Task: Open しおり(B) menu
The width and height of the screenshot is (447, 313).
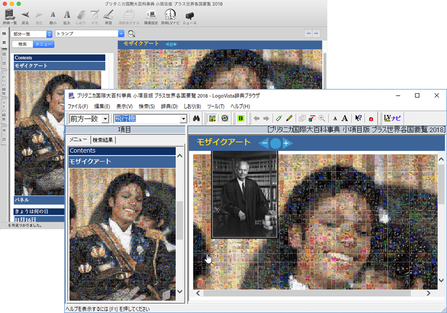Action: click(x=193, y=107)
